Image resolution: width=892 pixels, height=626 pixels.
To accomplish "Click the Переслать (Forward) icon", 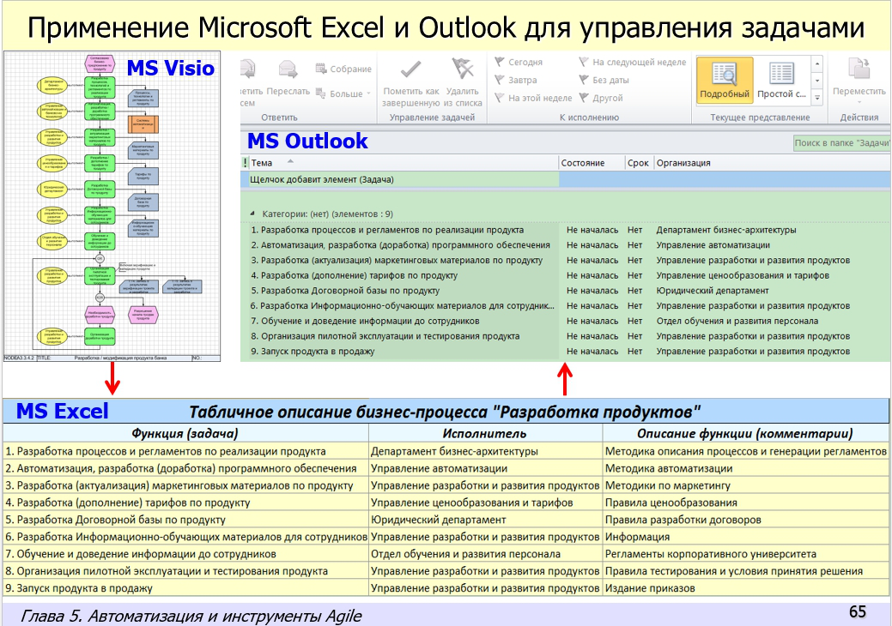I will (x=287, y=69).
